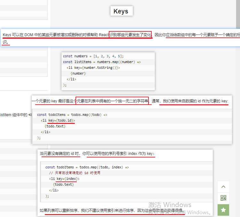The width and height of the screenshot is (240, 217).
Task: Click the '<li key={number.toString()}>' code line
Action: 93,68
